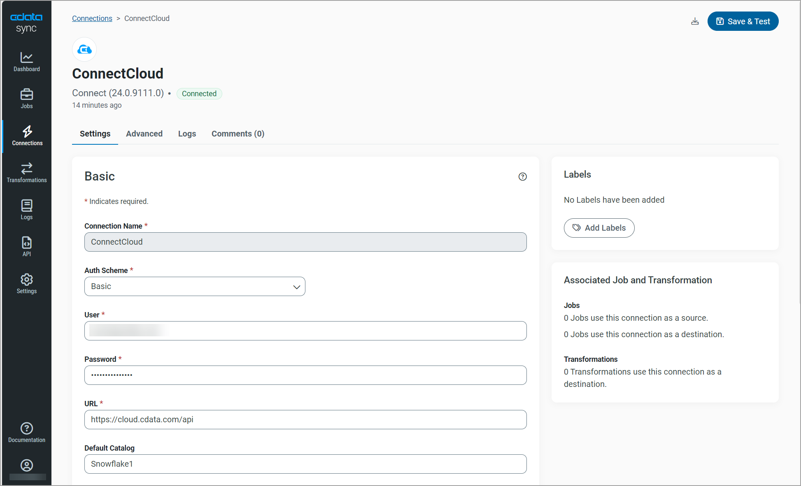Open the Comments (0) tab
801x486 pixels.
(x=238, y=134)
